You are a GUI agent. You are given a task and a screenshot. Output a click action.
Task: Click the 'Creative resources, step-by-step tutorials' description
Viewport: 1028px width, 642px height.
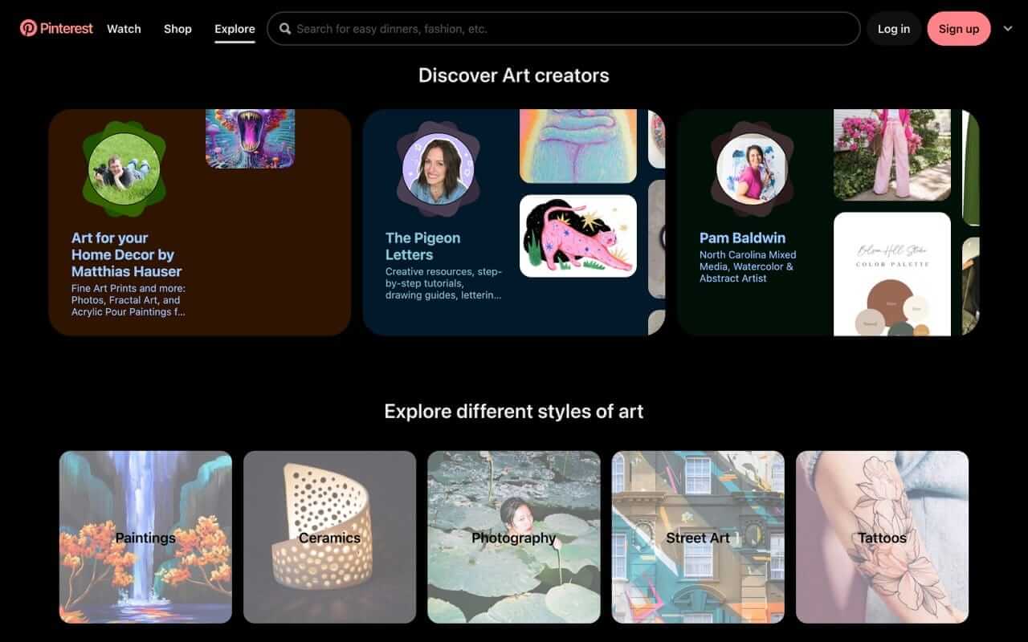[x=443, y=283]
